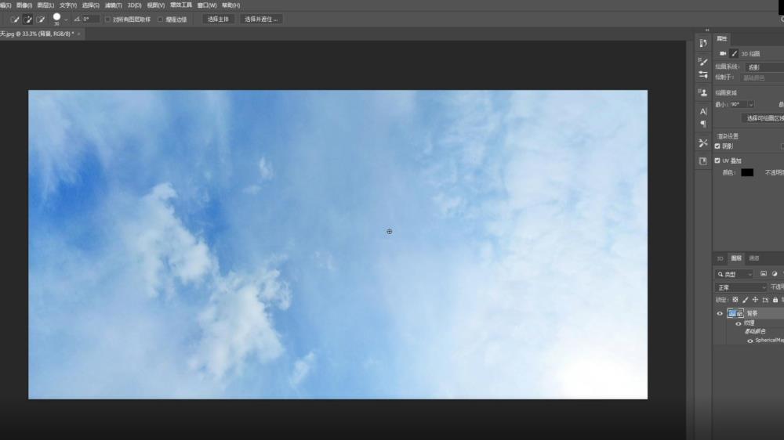784x440 pixels.
Task: Expand the collapsed panel dock arrows
Action: 707,30
